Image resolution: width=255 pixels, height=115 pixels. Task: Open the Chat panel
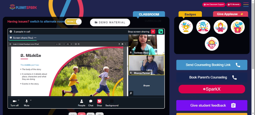click(91, 103)
